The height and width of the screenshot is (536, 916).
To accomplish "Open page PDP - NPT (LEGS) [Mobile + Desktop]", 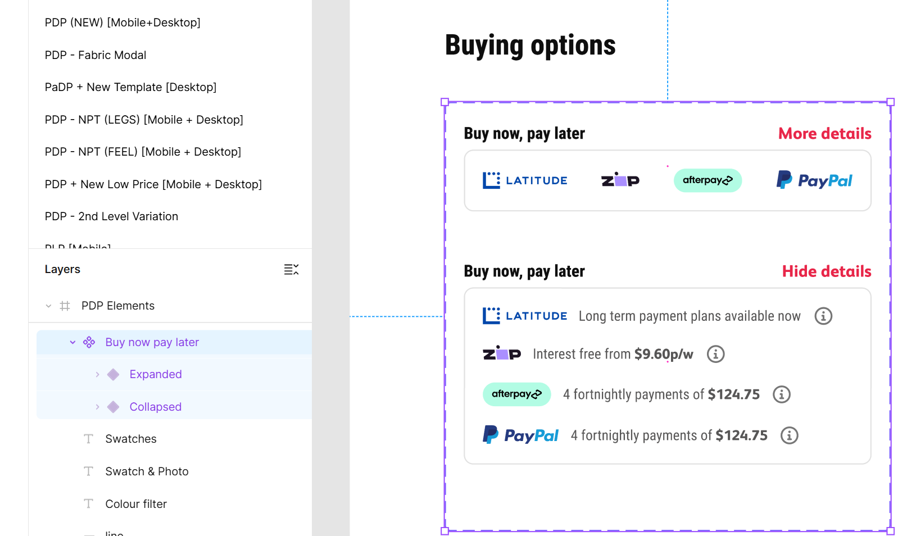I will pyautogui.click(x=144, y=120).
